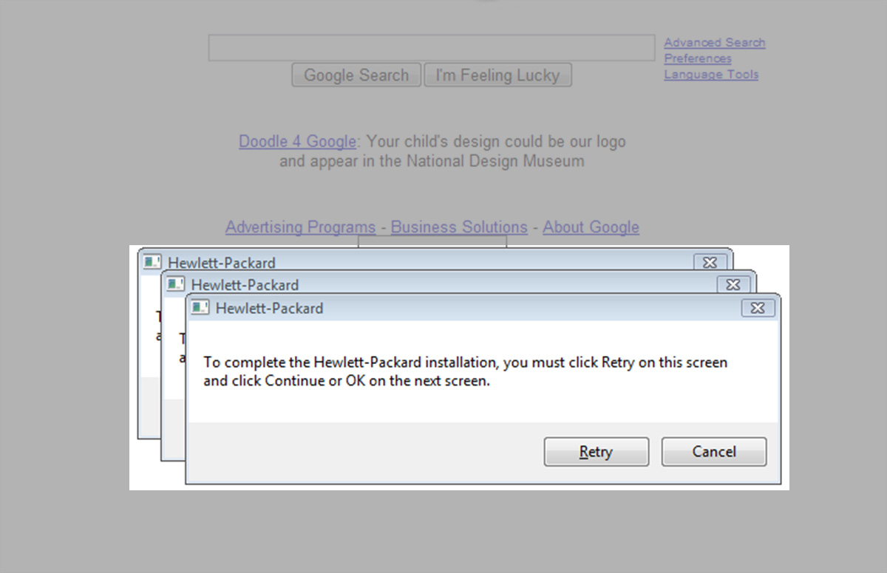Click the Hewlett-Packard icon on the front dialog
Screen dimensions: 887x573
pyautogui.click(x=200, y=308)
